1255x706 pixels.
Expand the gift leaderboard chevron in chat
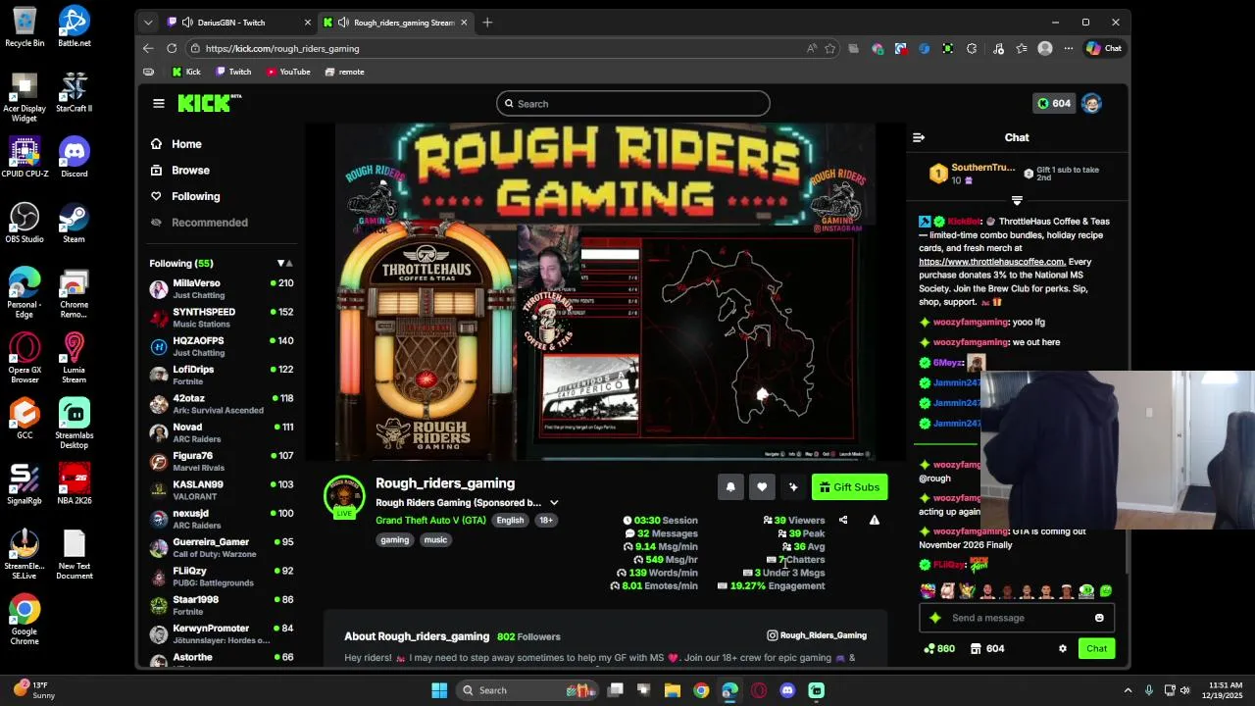coord(1017,200)
